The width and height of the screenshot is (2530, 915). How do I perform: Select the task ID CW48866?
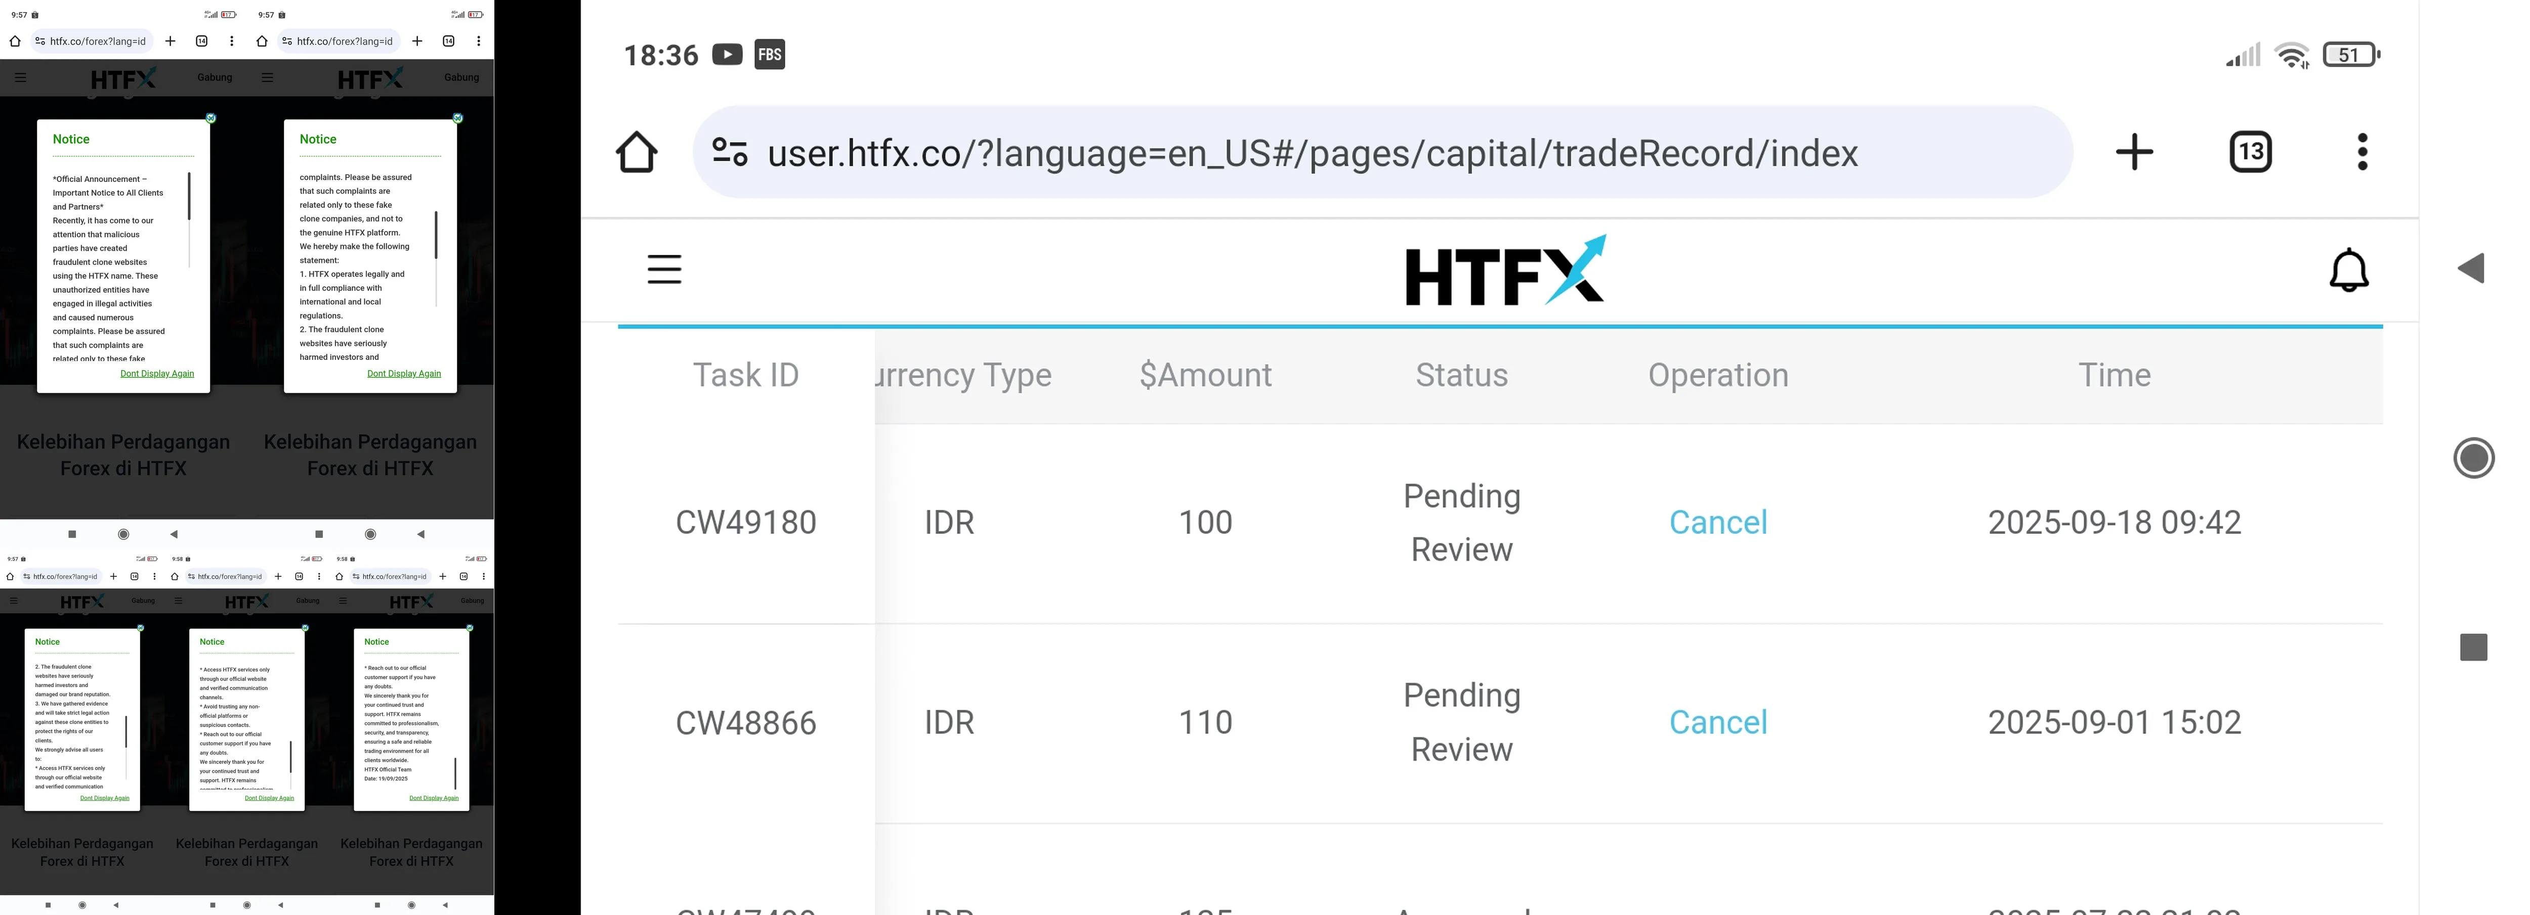745,723
